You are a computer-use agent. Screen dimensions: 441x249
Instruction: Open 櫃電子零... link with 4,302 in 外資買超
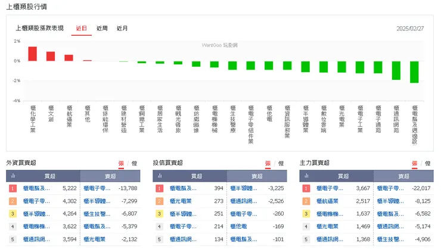(x=36, y=201)
